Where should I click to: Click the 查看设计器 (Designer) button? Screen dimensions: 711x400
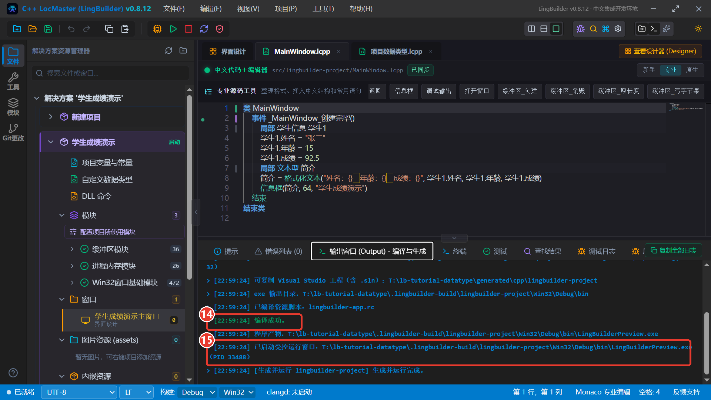(661, 51)
